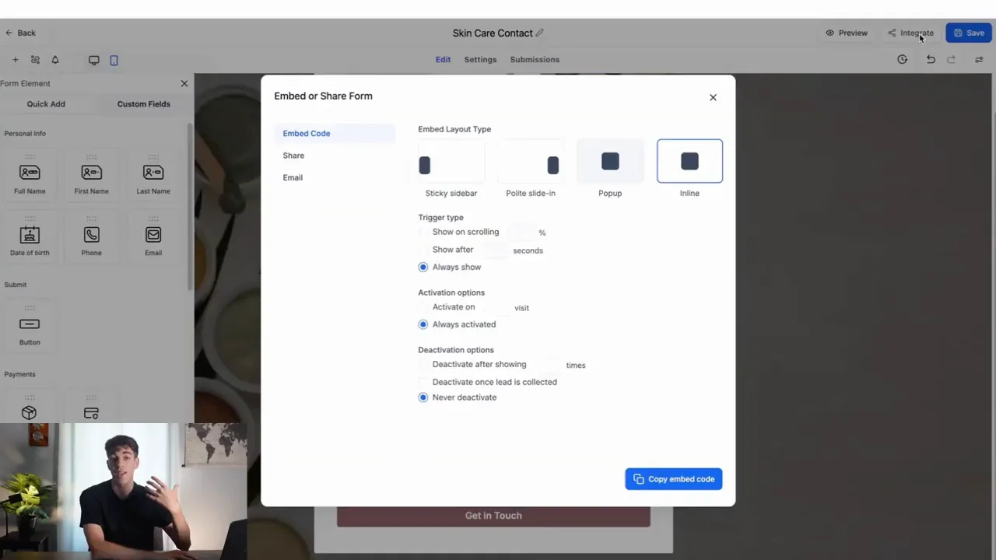996x560 pixels.
Task: Click Copy embed code button
Action: pos(674,479)
